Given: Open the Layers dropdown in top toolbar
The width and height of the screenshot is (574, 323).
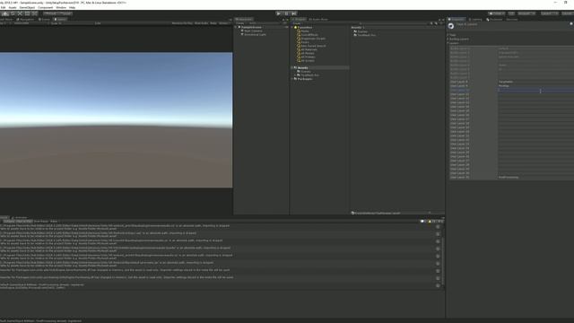Looking at the screenshot, I should pyautogui.click(x=550, y=13).
